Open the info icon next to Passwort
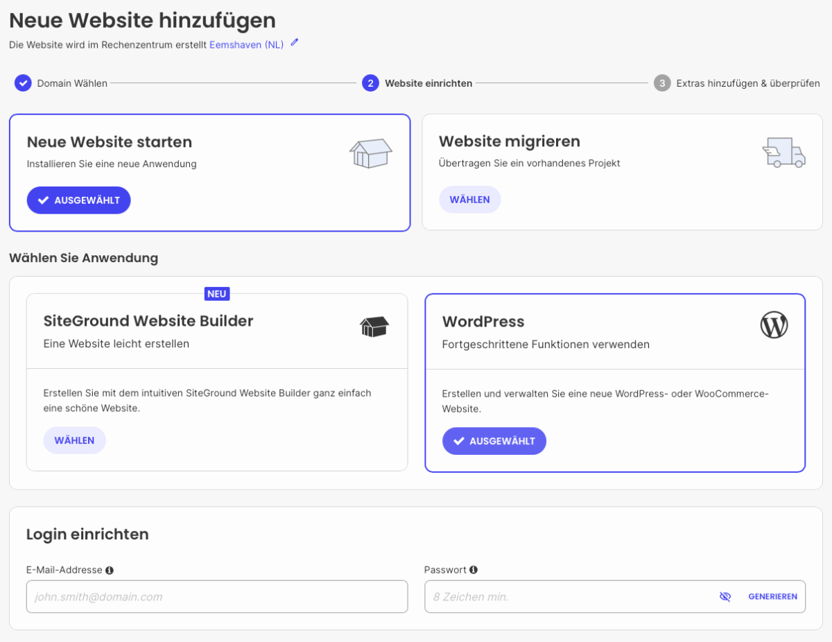832x642 pixels. (474, 570)
